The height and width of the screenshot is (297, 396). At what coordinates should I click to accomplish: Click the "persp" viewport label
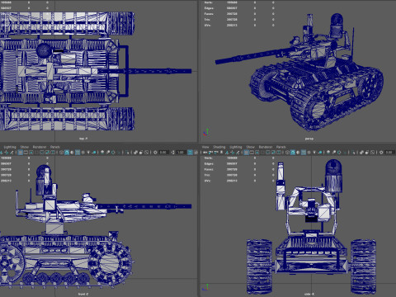(309, 139)
